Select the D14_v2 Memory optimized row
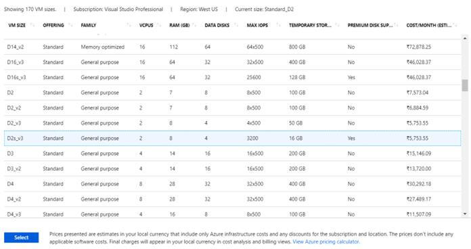Viewport: 471px width, 249px height. pyautogui.click(x=233, y=47)
